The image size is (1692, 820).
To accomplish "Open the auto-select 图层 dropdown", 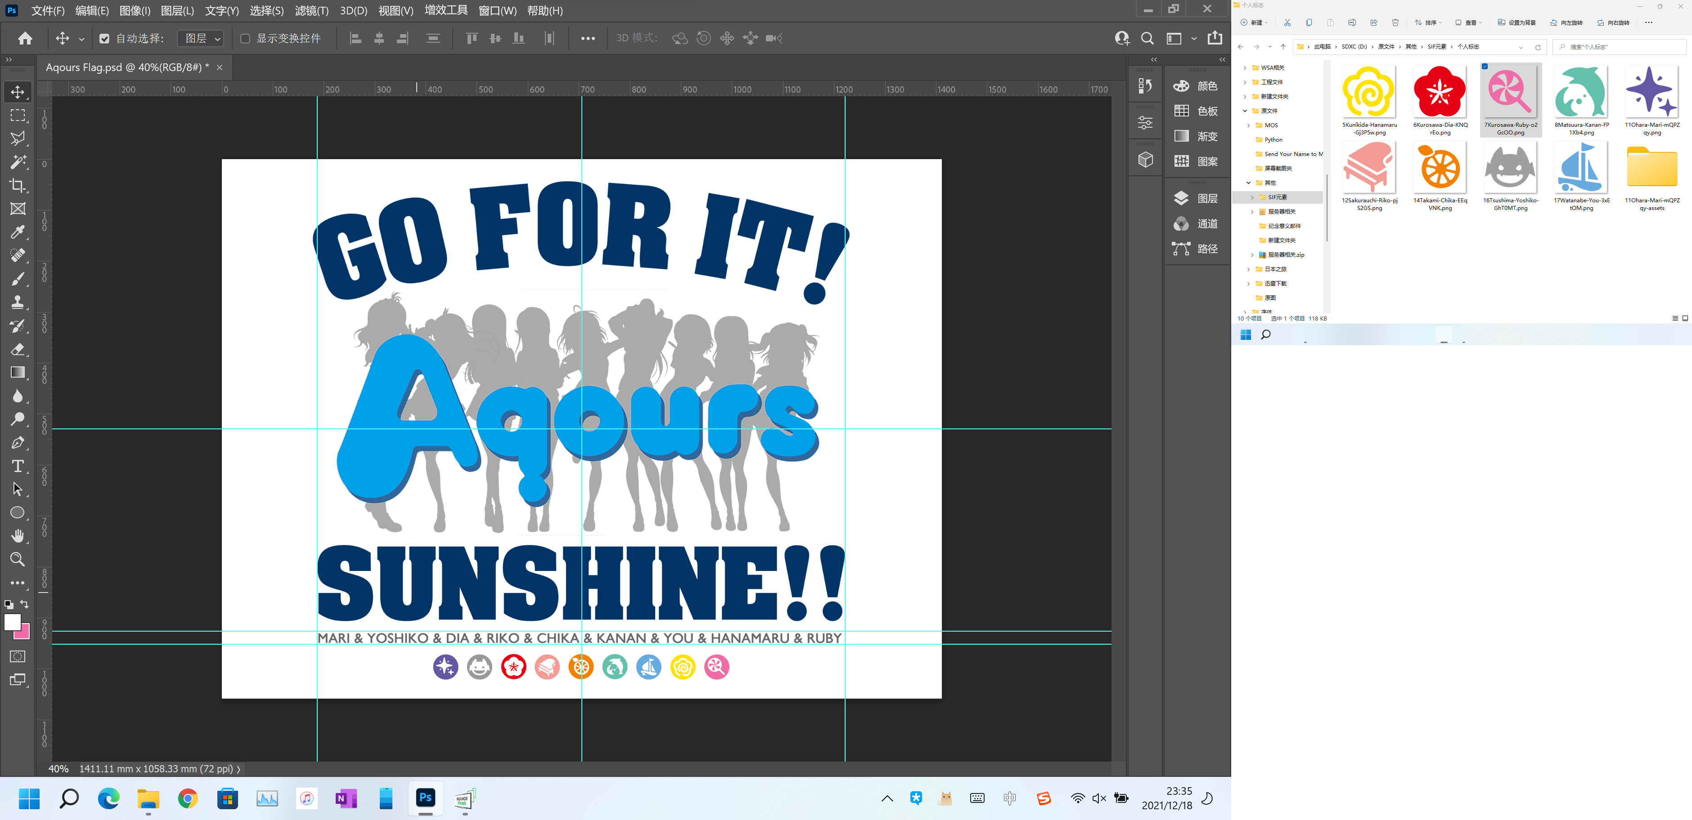I will (x=201, y=39).
